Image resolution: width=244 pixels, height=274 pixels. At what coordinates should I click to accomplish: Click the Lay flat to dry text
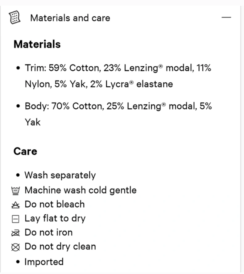click(x=55, y=218)
